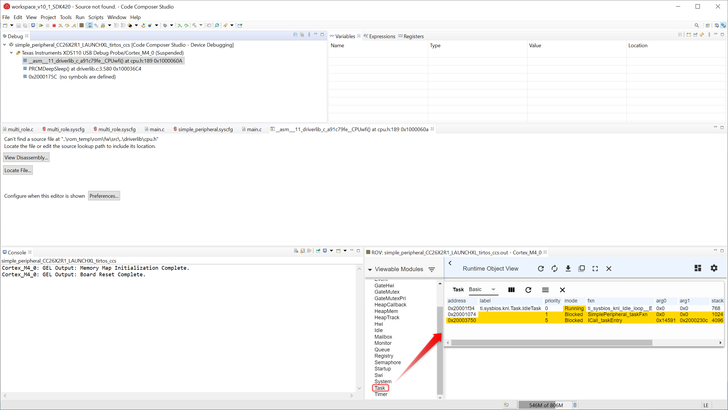The image size is (728, 410).
Task: Click the bug Debug icon in toolbar
Action: [x=165, y=25]
